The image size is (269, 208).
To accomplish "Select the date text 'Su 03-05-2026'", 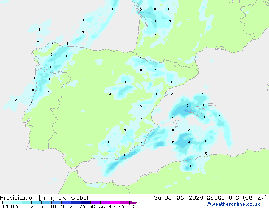I will point(179,197).
